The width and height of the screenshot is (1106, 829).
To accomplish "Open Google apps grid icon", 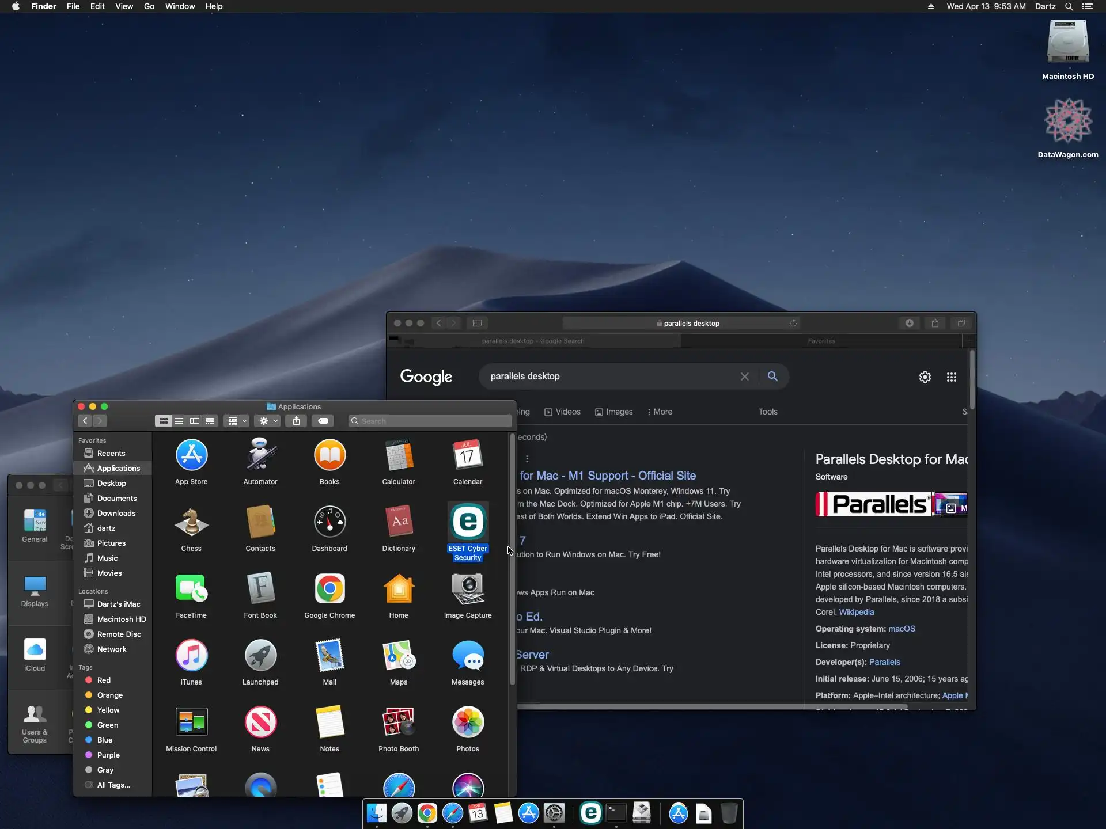I will point(952,377).
